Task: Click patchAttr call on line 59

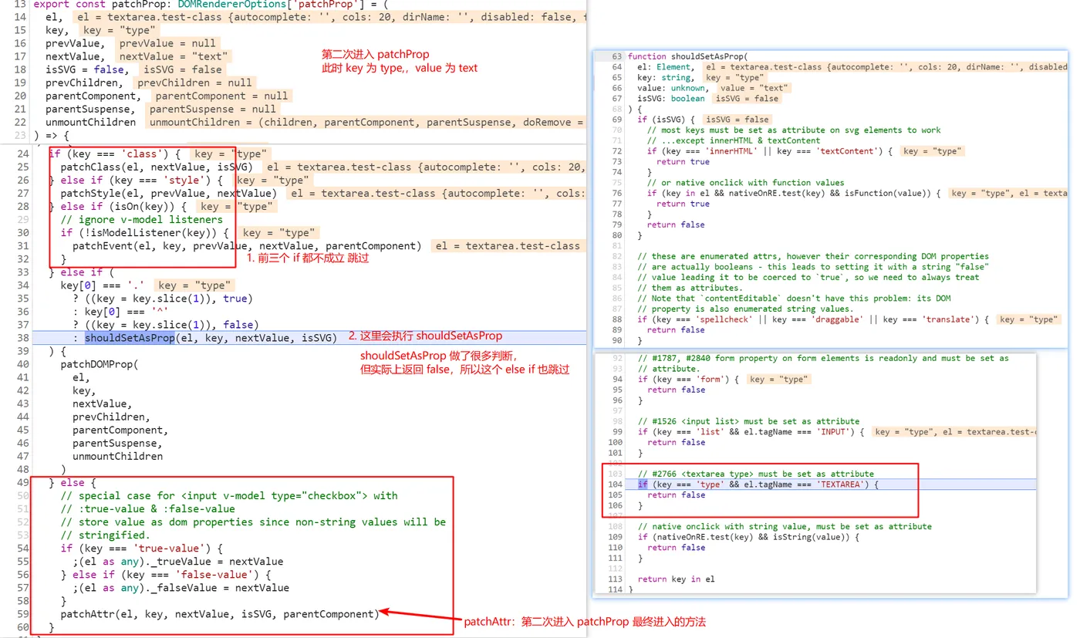Action: pyautogui.click(x=220, y=613)
